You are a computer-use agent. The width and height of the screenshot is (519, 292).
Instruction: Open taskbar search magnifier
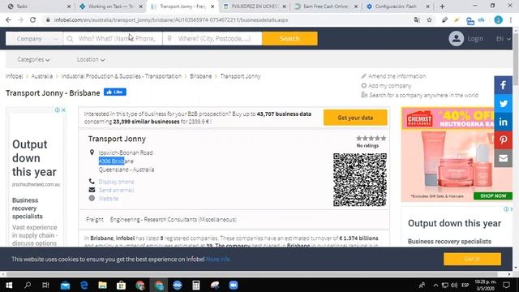tap(28, 285)
